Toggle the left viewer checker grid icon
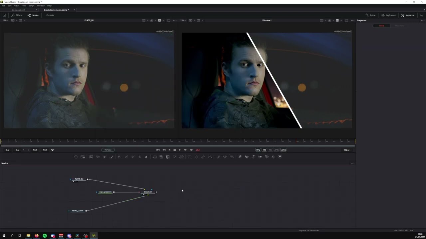This screenshot has height=239, width=426. point(159,20)
